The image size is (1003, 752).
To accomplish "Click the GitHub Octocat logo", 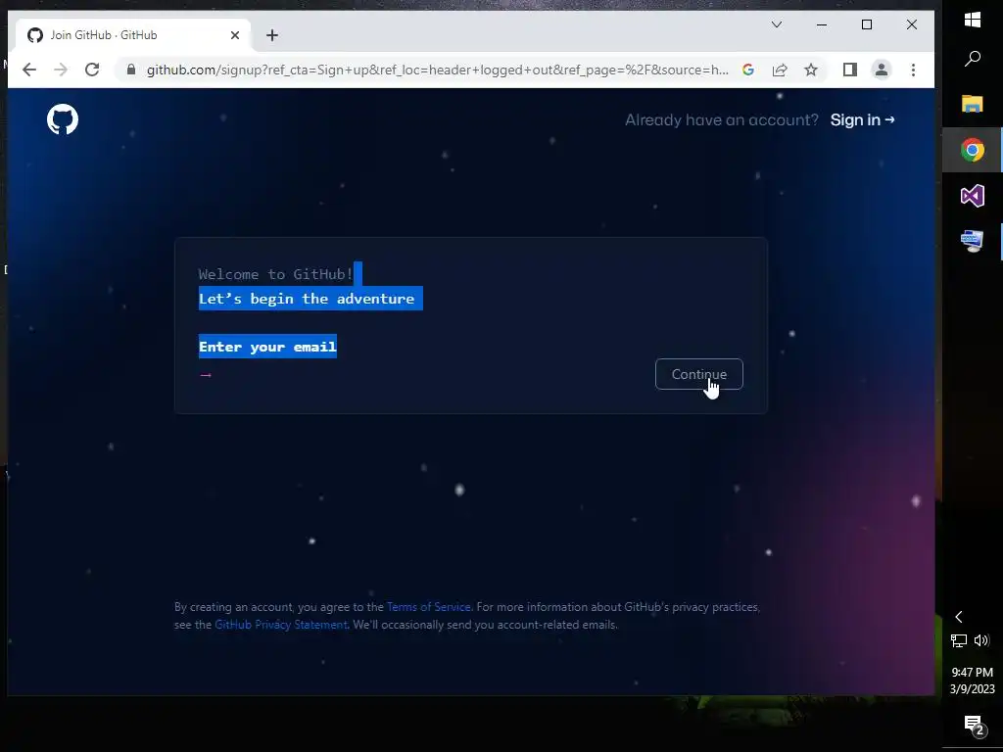I will point(63,119).
